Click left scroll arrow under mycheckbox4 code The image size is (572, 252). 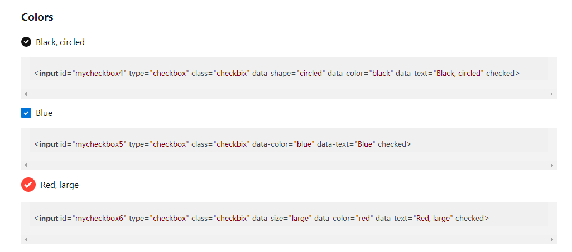[26, 94]
